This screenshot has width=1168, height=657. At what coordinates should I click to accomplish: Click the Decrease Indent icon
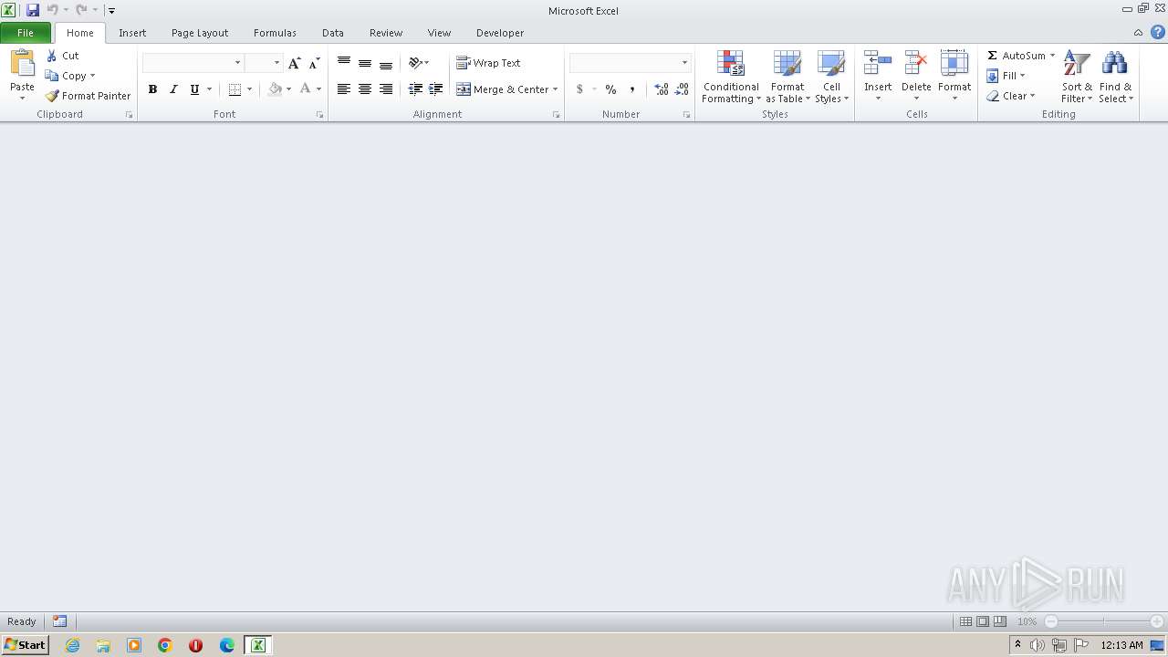[415, 89]
